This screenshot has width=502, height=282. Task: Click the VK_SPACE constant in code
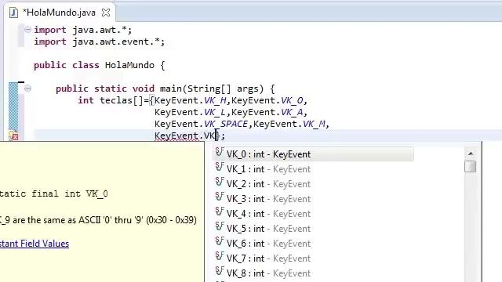pyautogui.click(x=226, y=124)
